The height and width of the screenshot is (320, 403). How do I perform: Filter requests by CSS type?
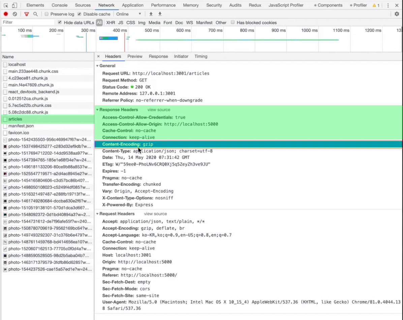(x=130, y=23)
